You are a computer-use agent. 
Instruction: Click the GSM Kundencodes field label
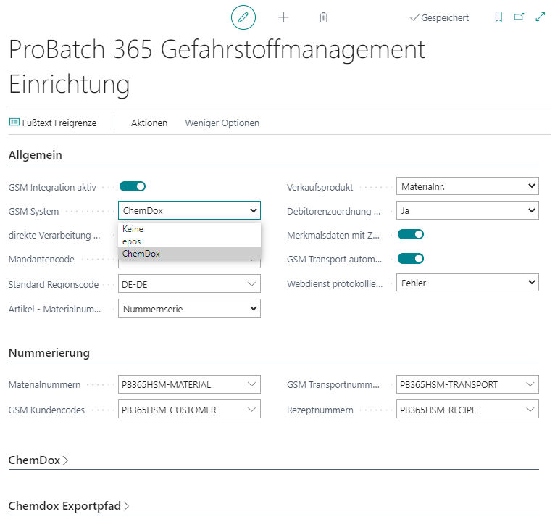tap(46, 410)
